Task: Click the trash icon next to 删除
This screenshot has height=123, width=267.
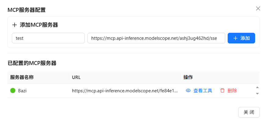Action: (222, 91)
